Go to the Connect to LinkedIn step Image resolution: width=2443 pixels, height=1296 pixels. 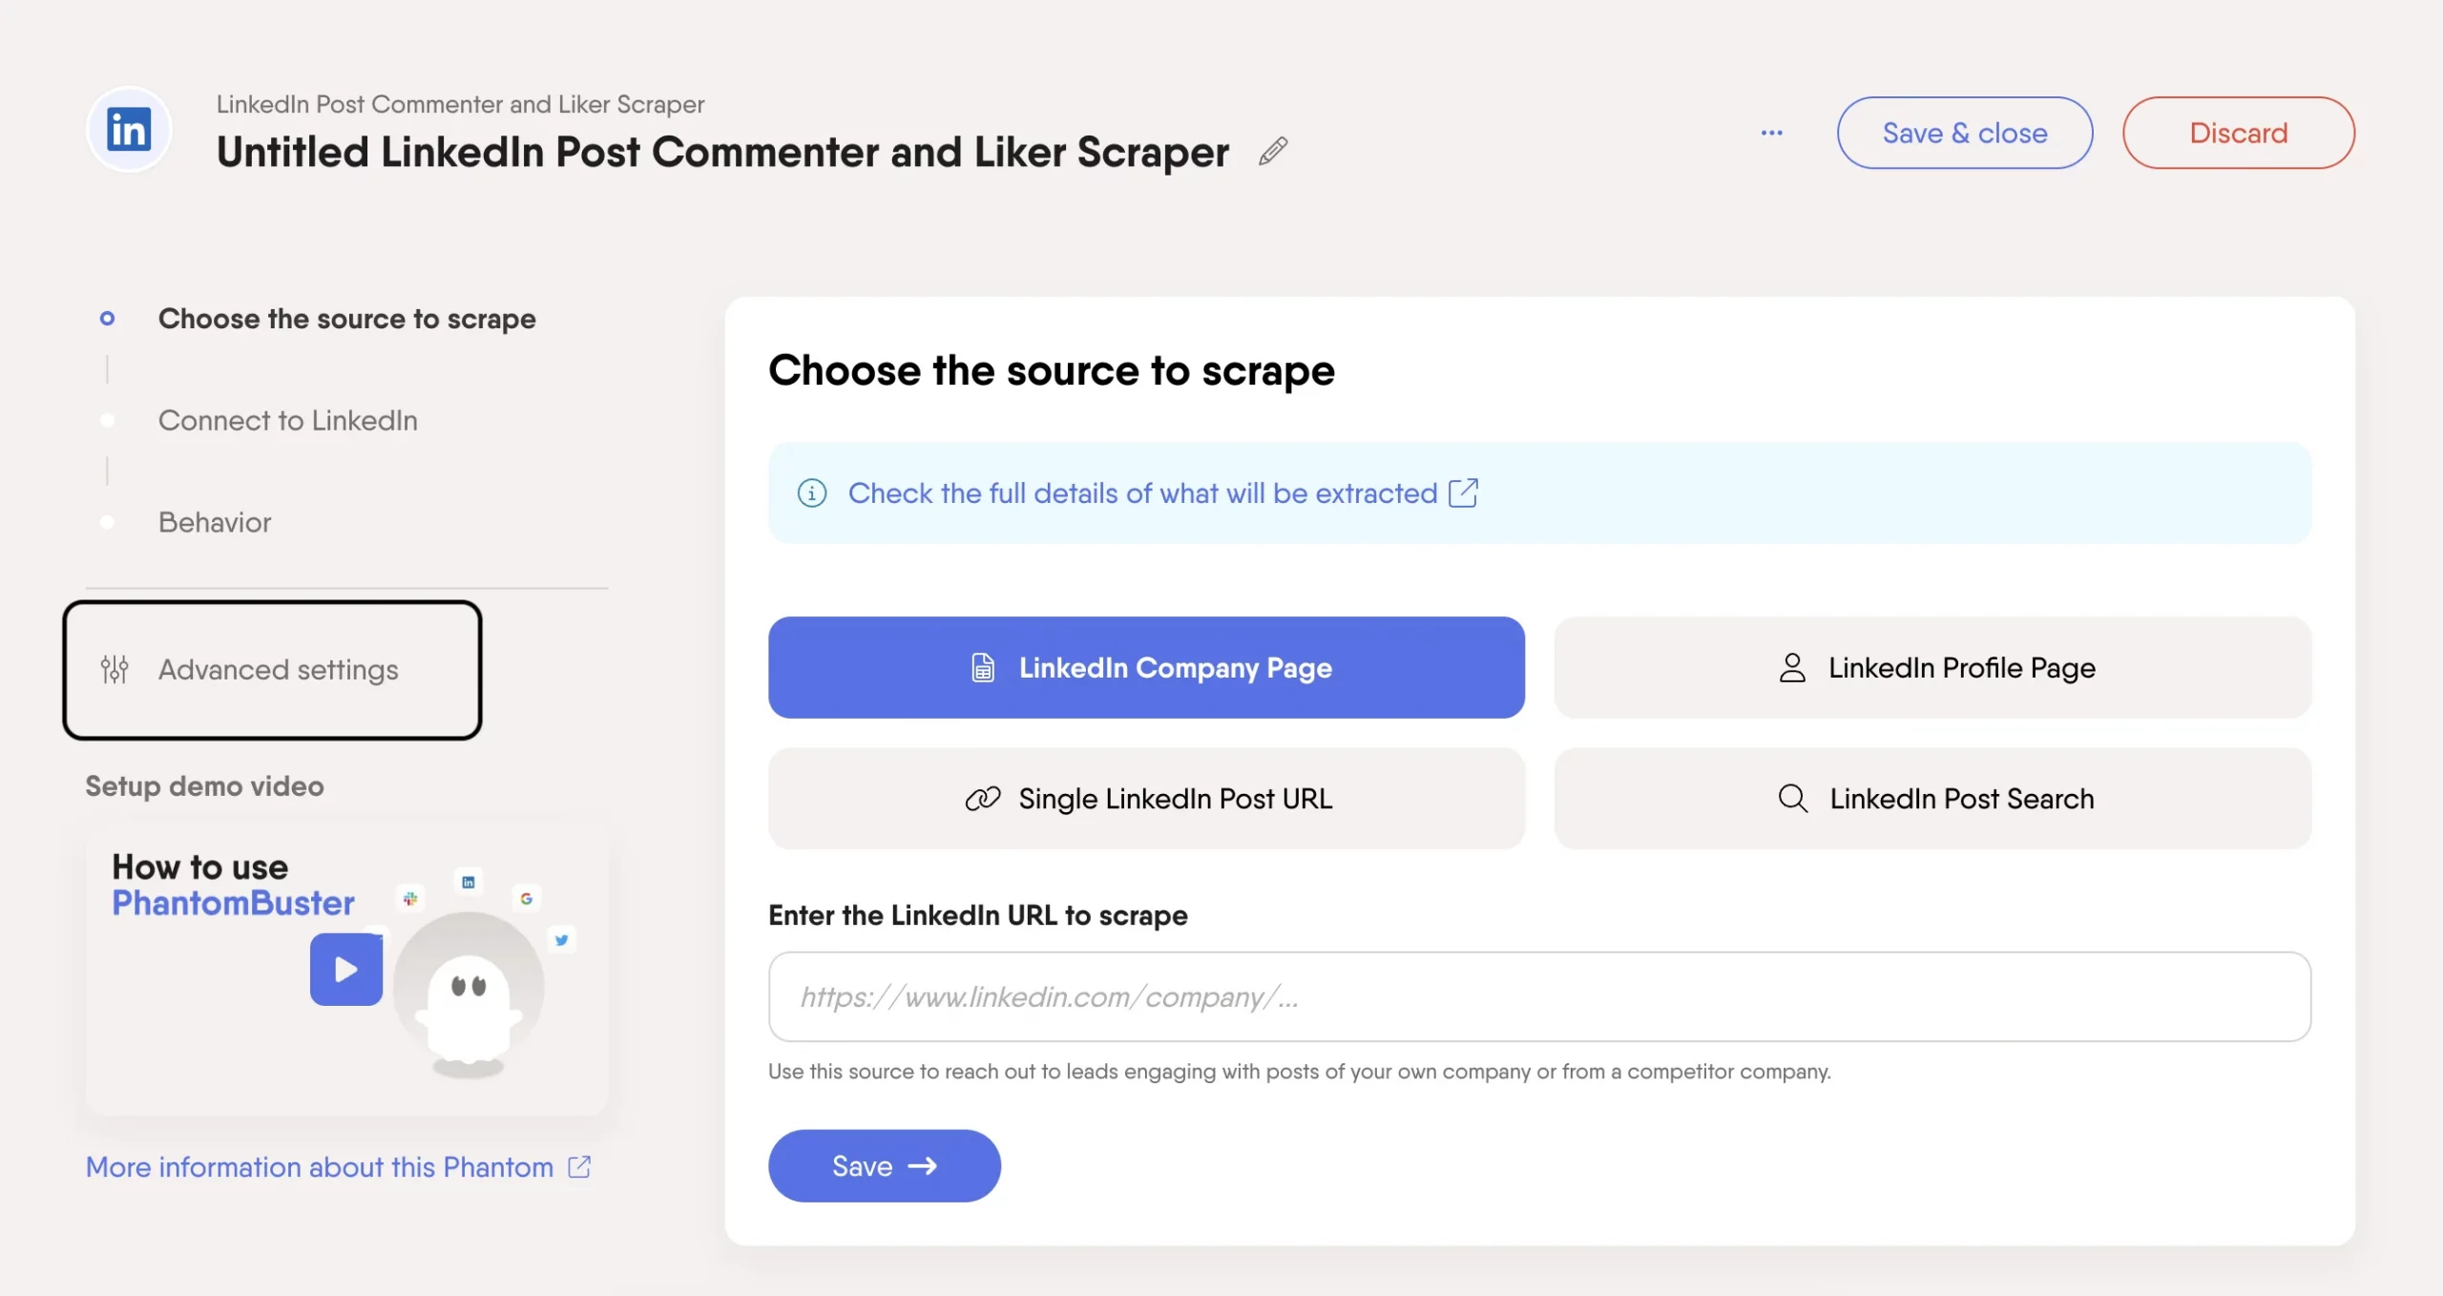(287, 421)
